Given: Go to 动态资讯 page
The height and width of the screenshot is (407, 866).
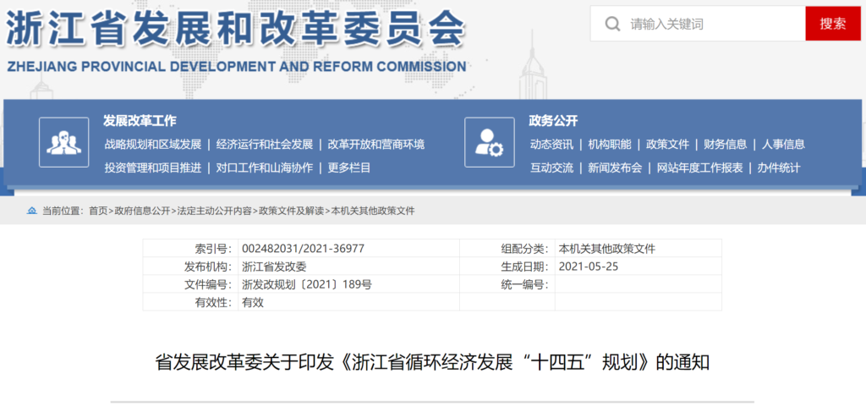Looking at the screenshot, I should (551, 145).
